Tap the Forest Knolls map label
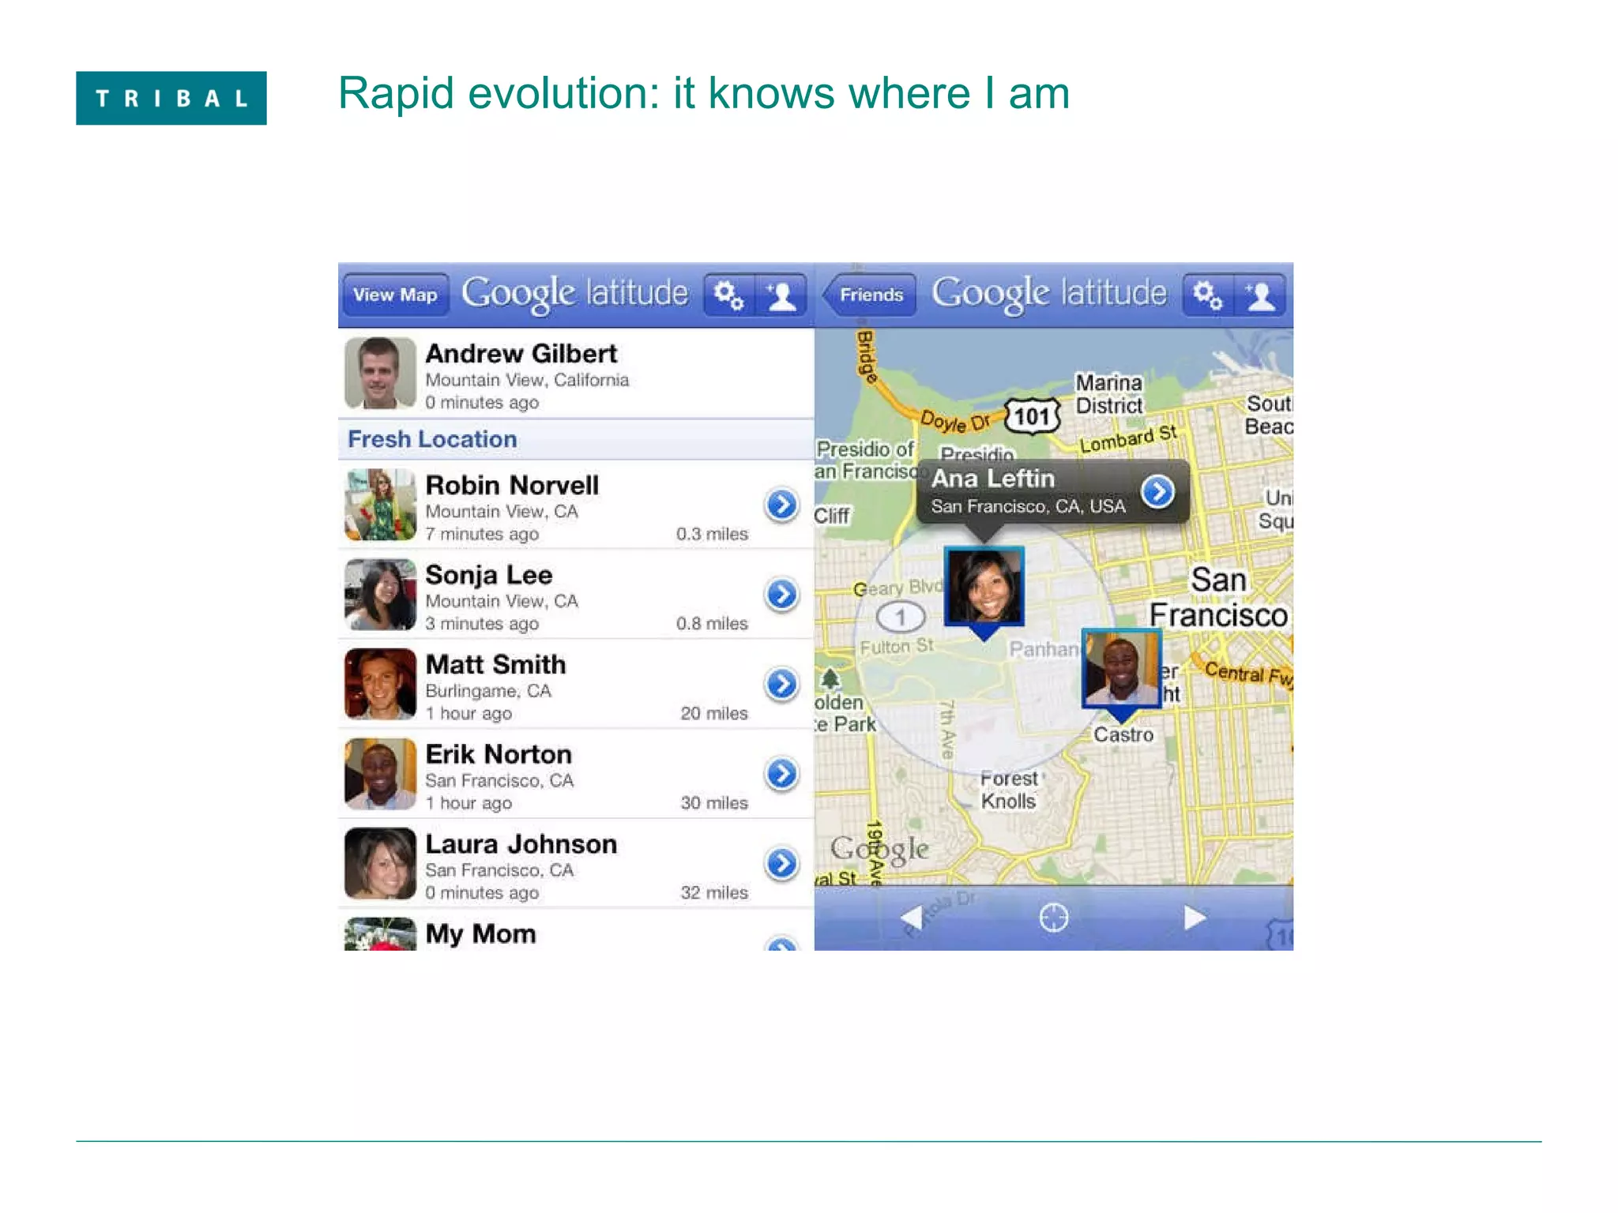This screenshot has height=1213, width=1618. [1009, 790]
